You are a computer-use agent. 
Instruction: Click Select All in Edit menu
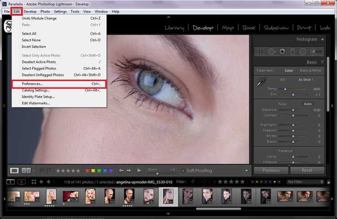59,34
